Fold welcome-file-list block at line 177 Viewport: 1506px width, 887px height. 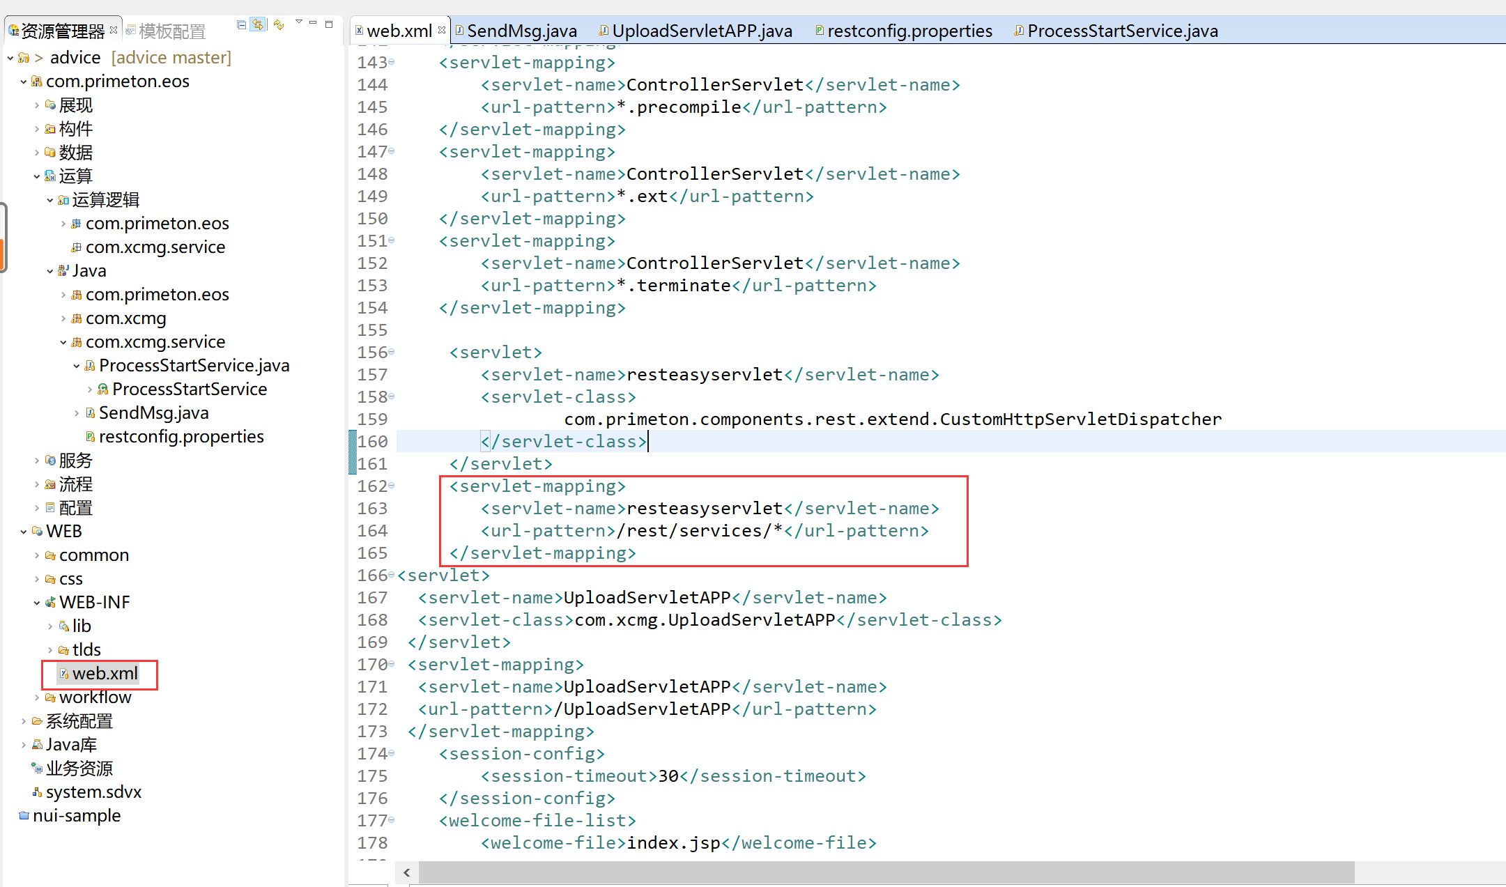tap(392, 821)
